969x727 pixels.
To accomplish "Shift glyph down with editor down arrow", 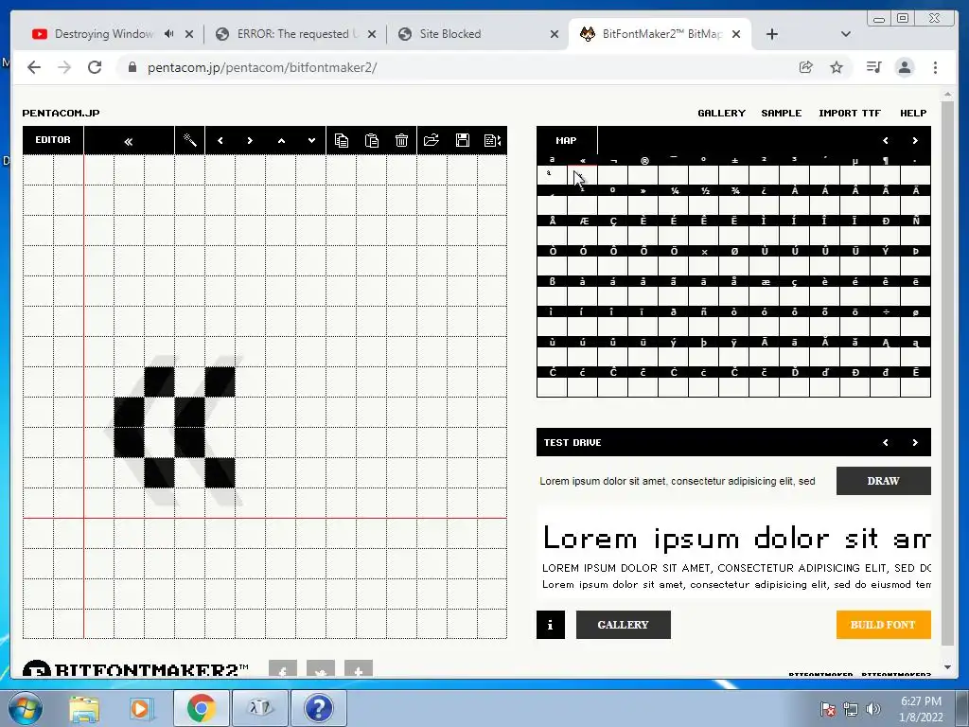I will pyautogui.click(x=311, y=140).
